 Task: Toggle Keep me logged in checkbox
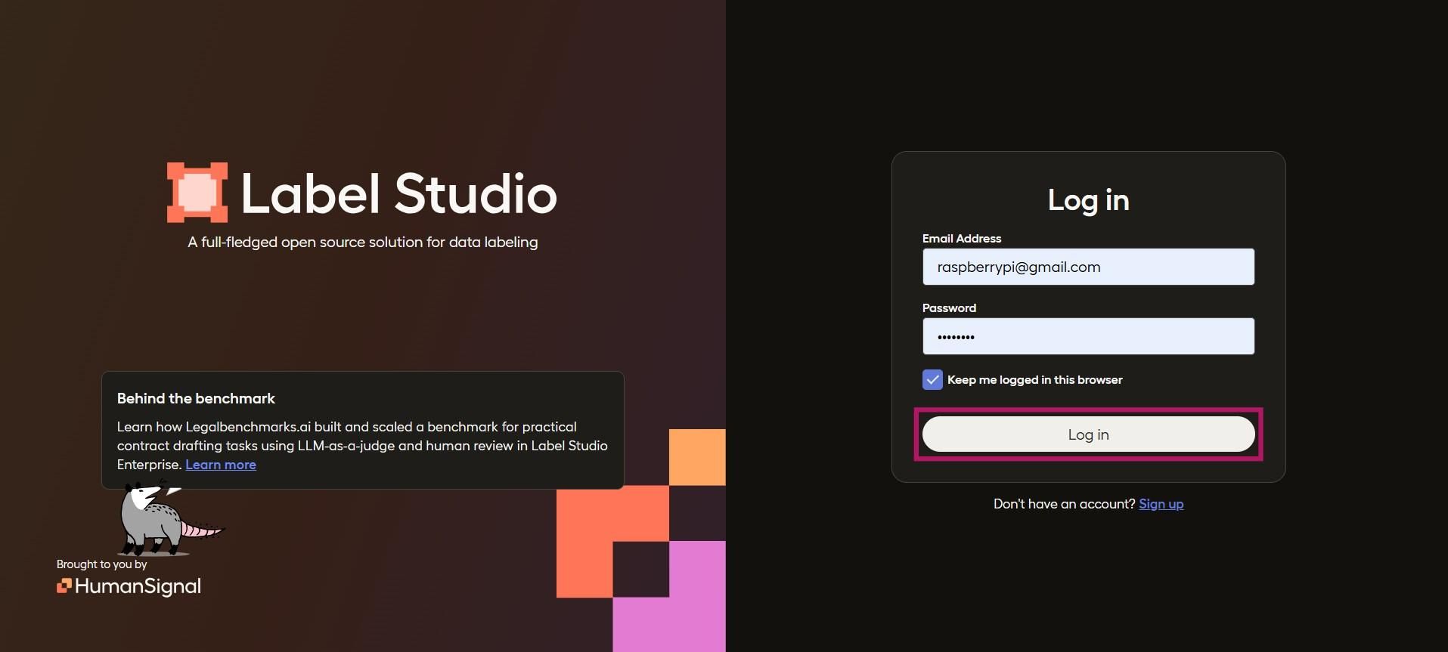932,379
